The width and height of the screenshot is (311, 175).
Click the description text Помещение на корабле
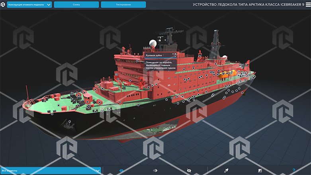pyautogui.click(x=160, y=65)
